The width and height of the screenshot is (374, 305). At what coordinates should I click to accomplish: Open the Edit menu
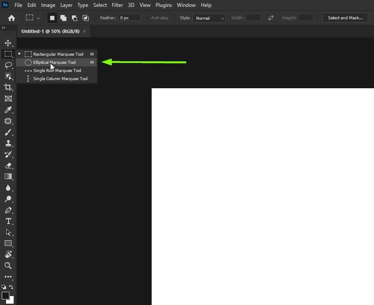click(x=31, y=5)
